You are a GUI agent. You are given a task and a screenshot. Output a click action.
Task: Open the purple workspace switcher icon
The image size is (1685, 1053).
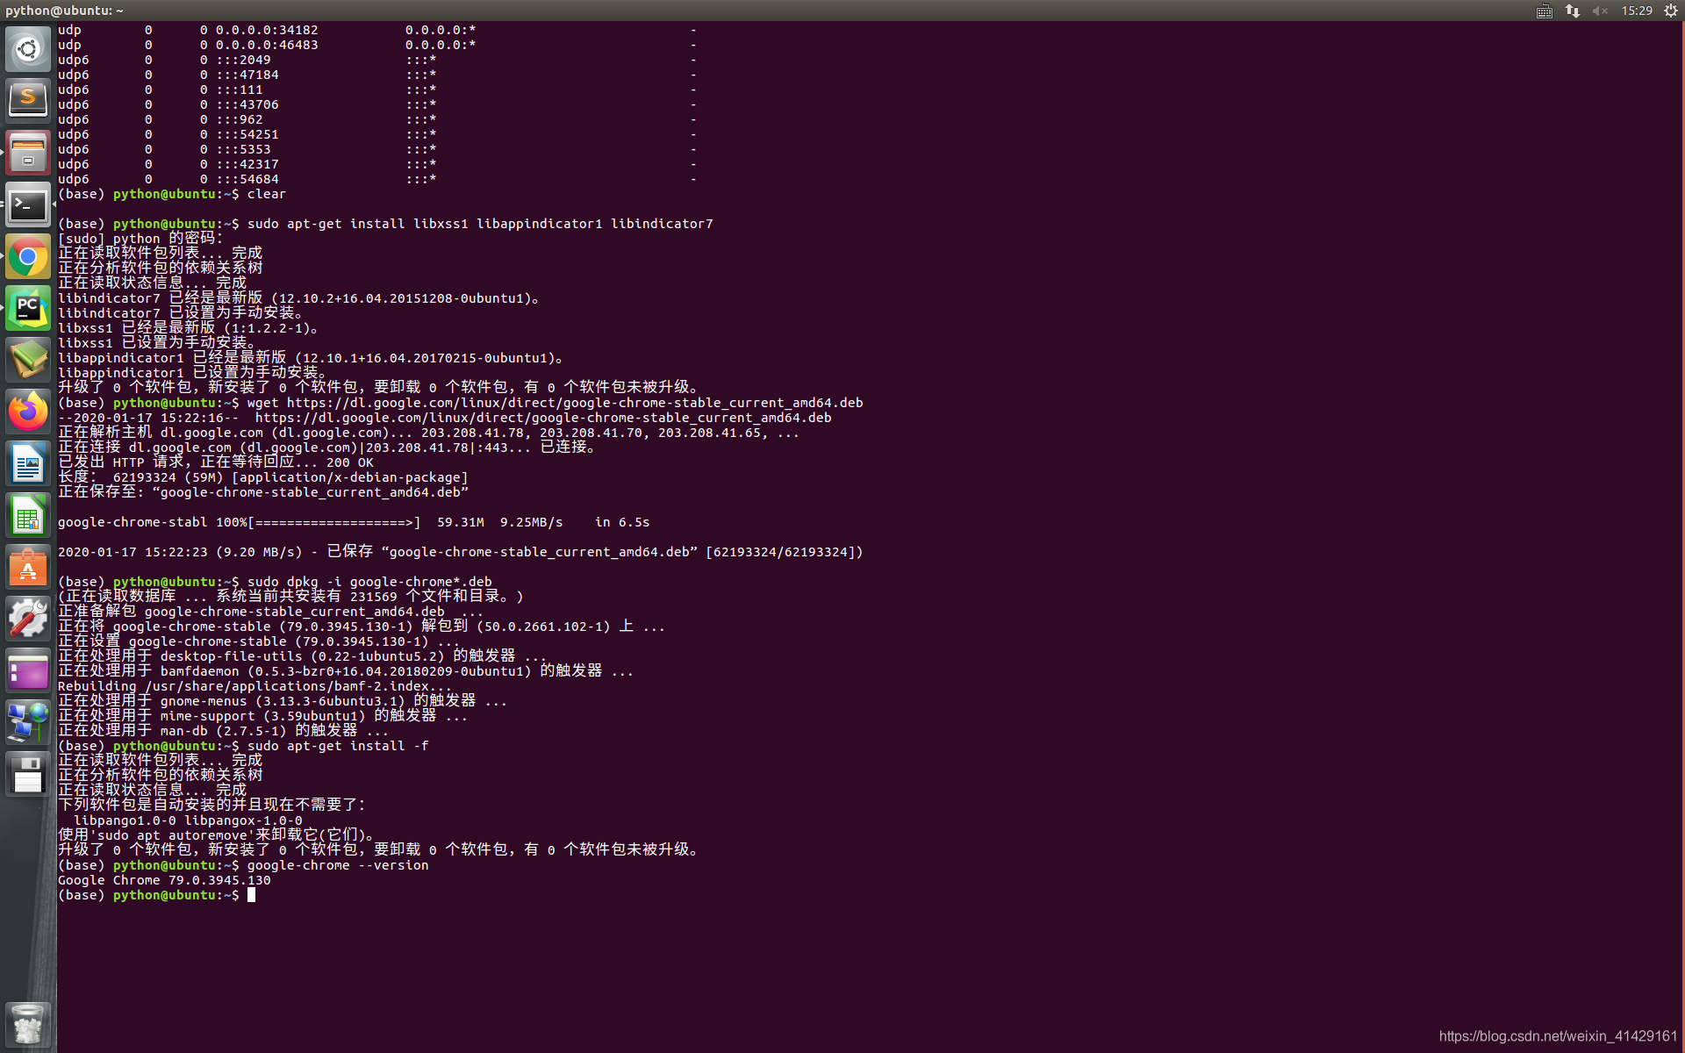point(28,672)
